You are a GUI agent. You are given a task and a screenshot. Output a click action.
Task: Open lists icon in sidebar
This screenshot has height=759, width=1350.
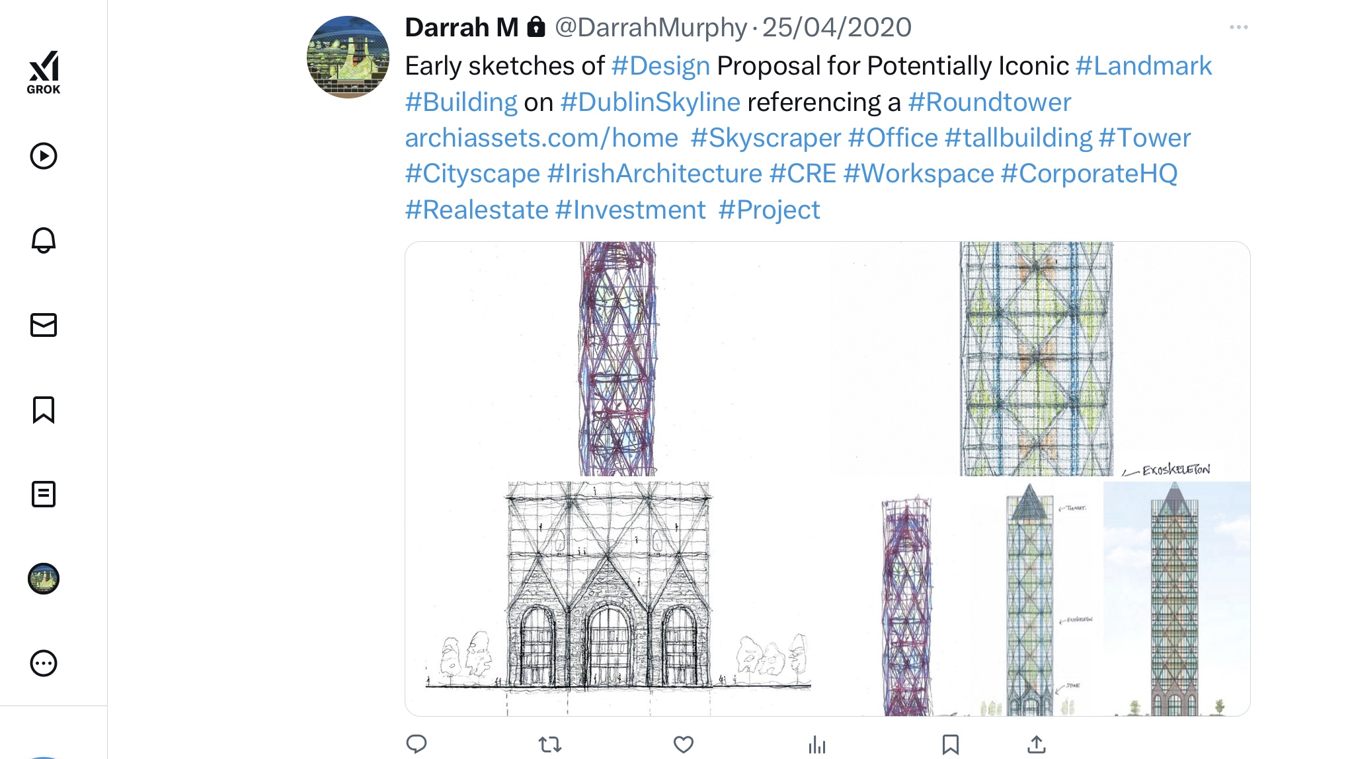(x=44, y=494)
